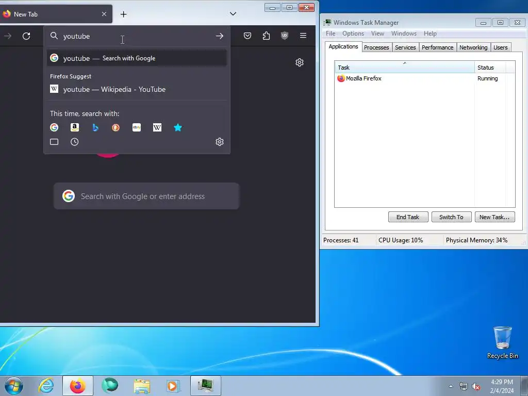Image resolution: width=528 pixels, height=396 pixels.
Task: Click the Task Manager taskbar button
Action: tap(205, 386)
